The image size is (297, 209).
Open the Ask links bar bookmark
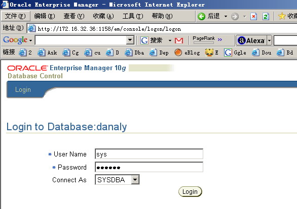click(x=47, y=53)
